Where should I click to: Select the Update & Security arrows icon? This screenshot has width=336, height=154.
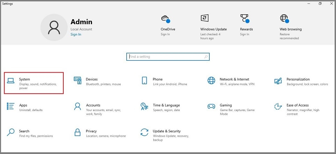coord(145,132)
